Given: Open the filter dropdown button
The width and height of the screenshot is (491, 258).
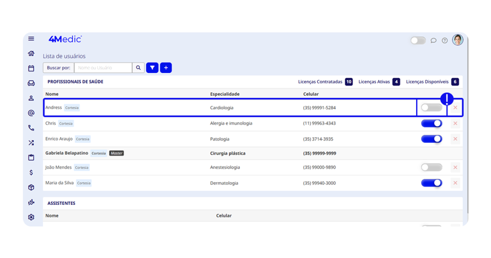Looking at the screenshot, I should coord(152,68).
